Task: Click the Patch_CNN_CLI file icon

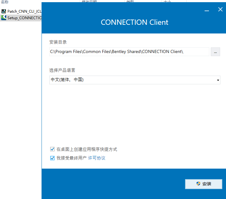Action: pos(4,11)
